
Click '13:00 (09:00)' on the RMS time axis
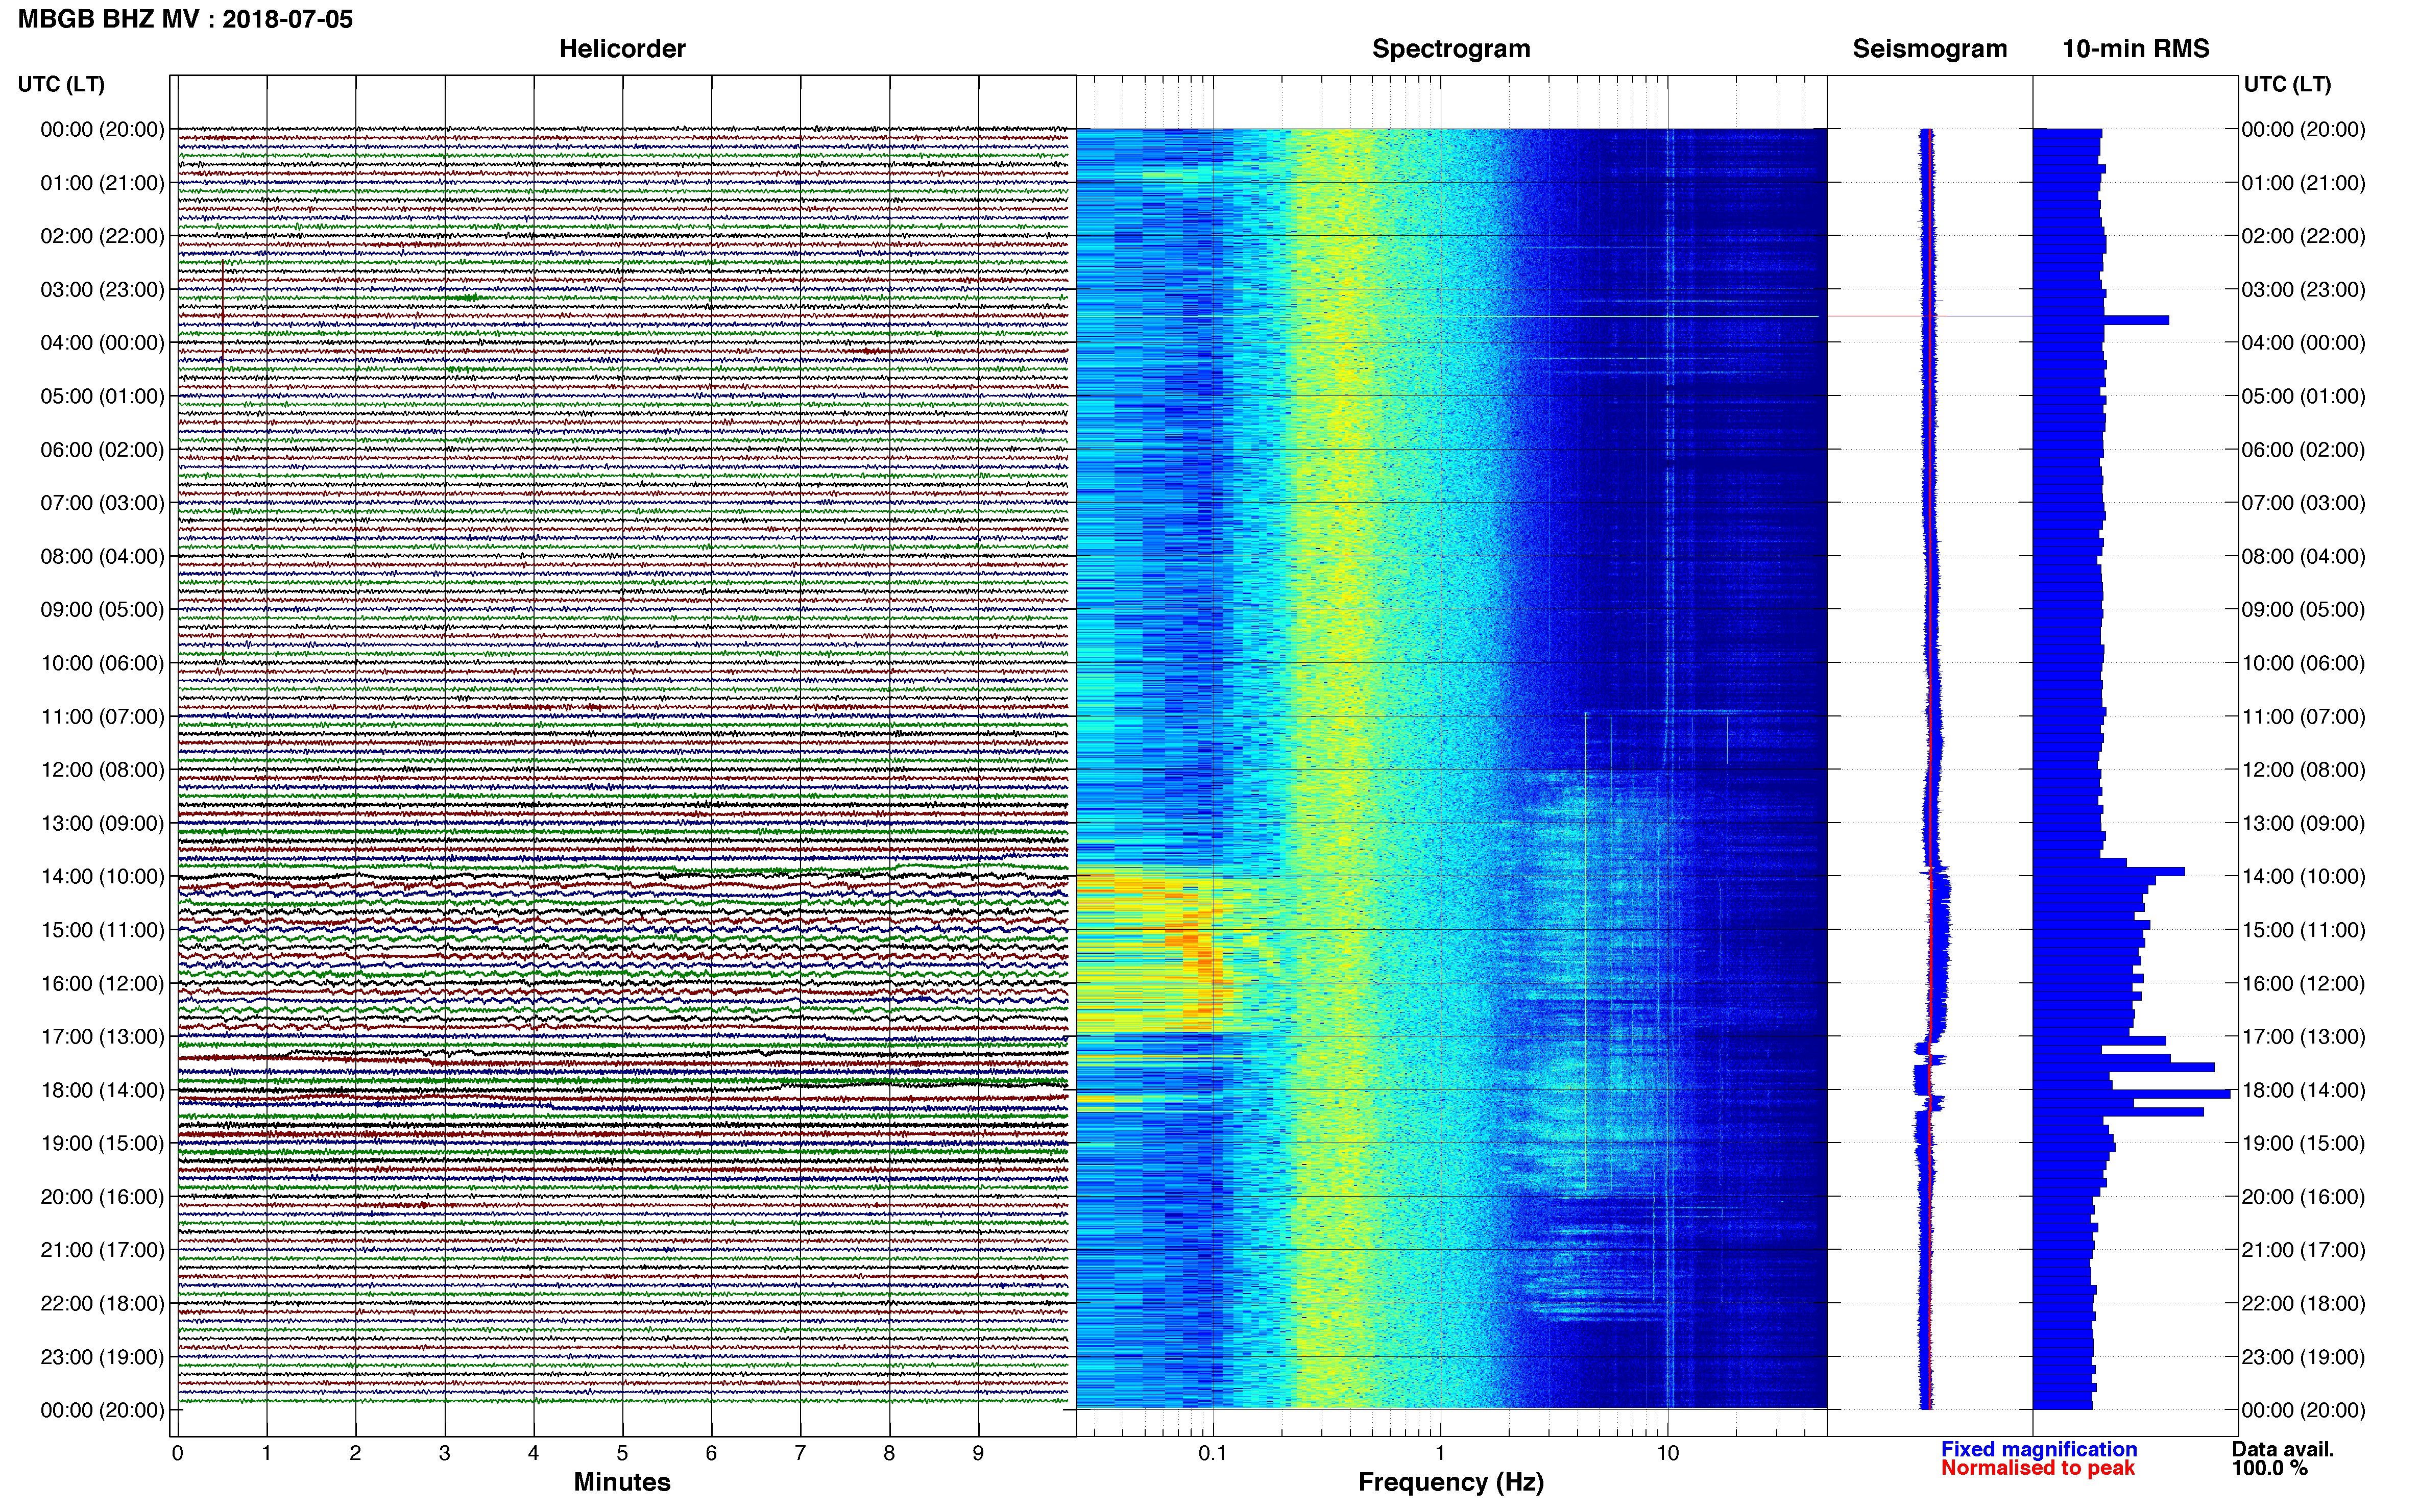2303,823
